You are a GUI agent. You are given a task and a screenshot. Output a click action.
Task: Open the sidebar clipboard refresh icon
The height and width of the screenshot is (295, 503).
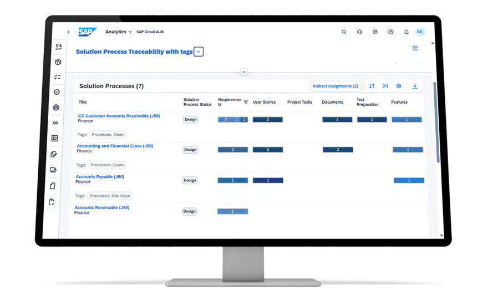coord(52,202)
